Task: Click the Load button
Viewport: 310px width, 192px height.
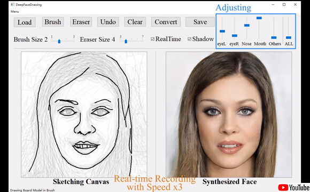Action: click(25, 22)
